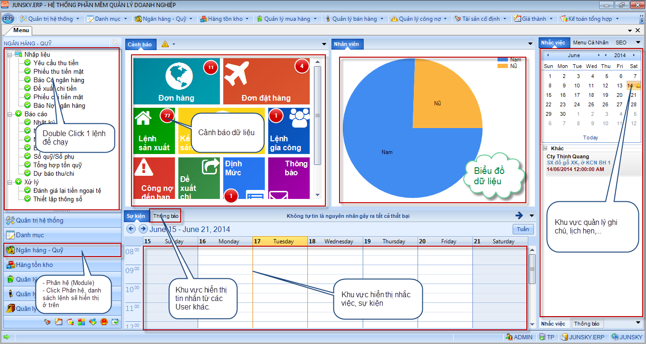Screen dimensions: 646x344
Task: Click the Vietnam emblem icon in the sidebar footer
Action: tap(104, 322)
